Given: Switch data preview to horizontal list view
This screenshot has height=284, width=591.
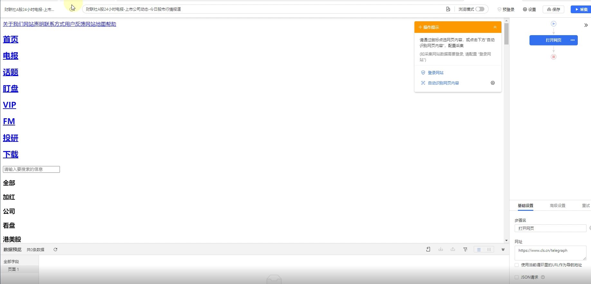Looking at the screenshot, I should tap(479, 250).
